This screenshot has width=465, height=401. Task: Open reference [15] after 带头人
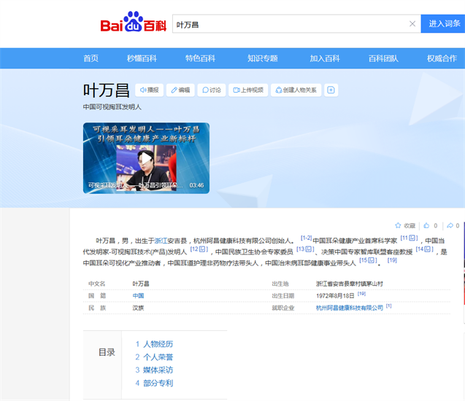click(x=368, y=260)
